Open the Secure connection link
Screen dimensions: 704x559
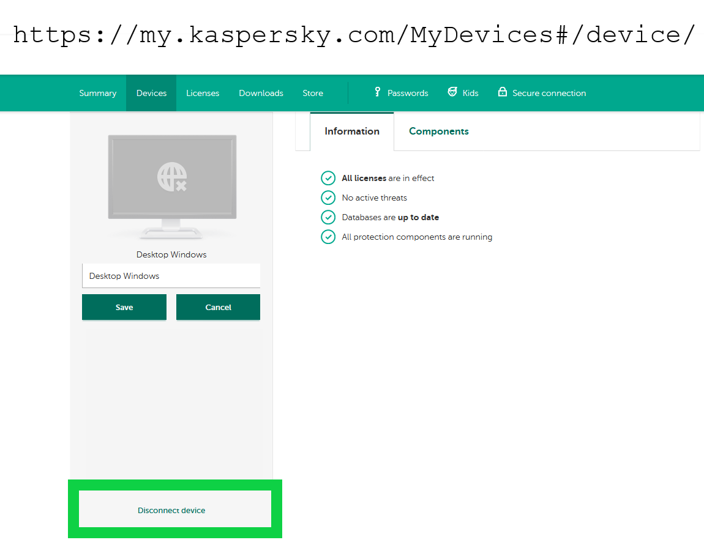point(549,93)
